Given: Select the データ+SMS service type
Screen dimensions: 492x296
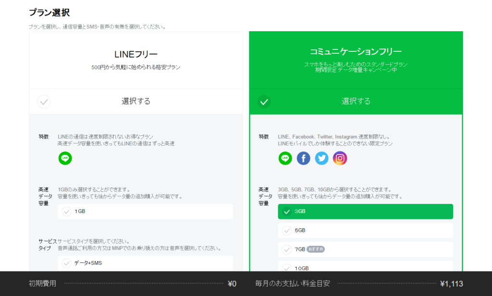Looking at the screenshot, I should tap(145, 263).
